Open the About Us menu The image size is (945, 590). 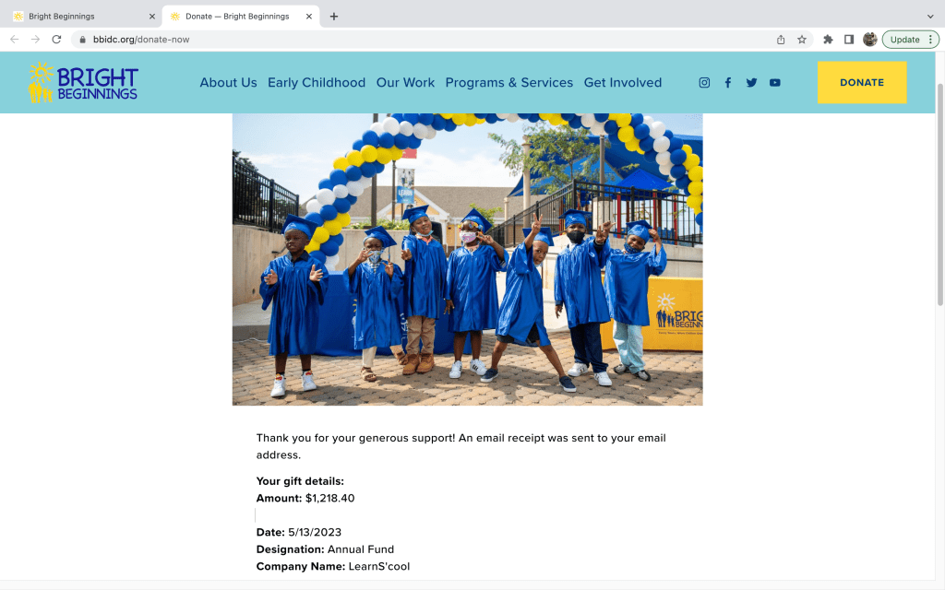[x=228, y=83]
